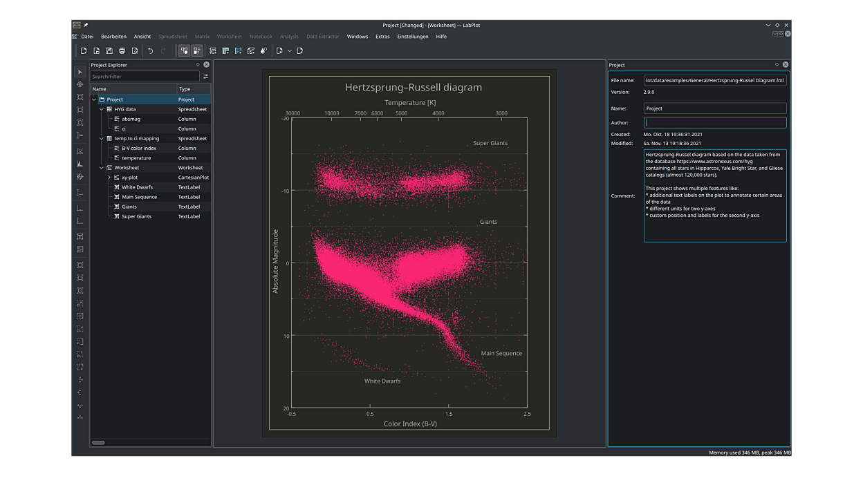863x485 pixels.
Task: Click the Save project icon in toolbar
Action: pos(109,51)
